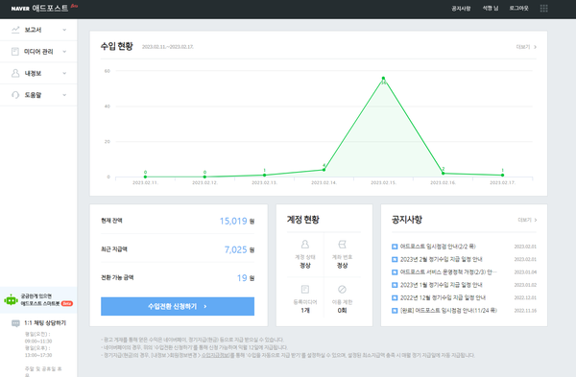Click the 수입지급정보 link in footer note
This screenshot has width=576, height=377.
pos(216,355)
